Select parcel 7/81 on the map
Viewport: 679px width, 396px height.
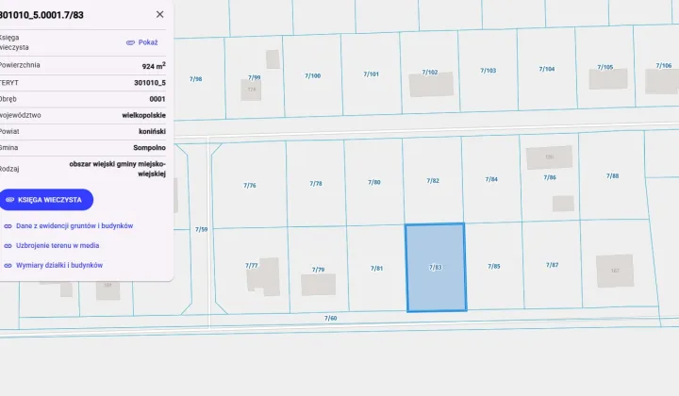(376, 269)
